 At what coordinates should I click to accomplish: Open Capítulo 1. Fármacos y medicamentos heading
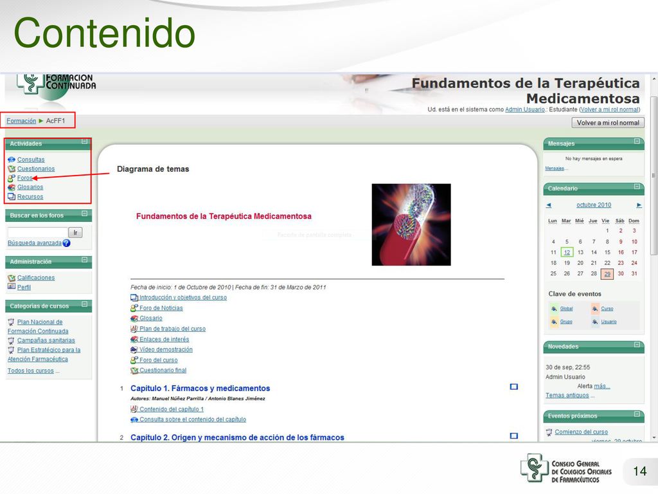point(200,389)
